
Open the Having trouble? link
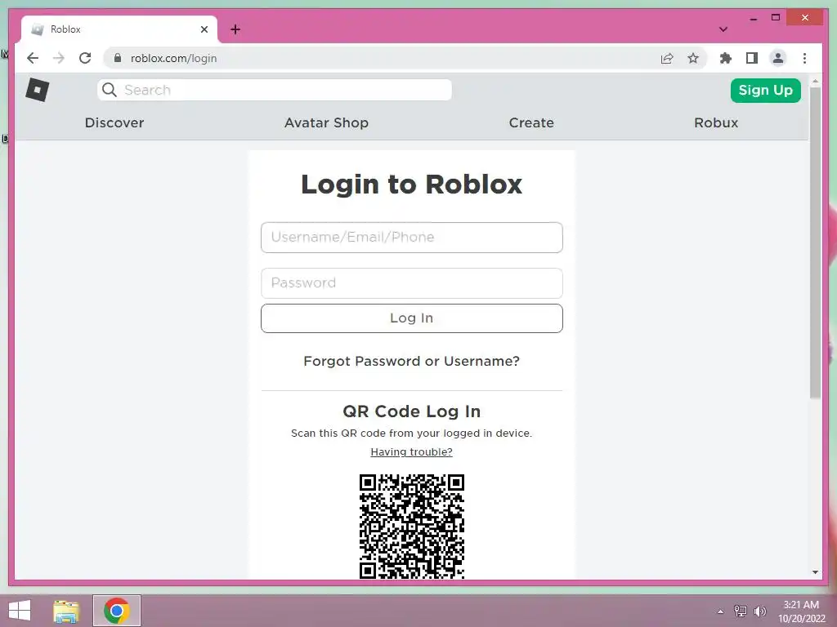click(412, 452)
